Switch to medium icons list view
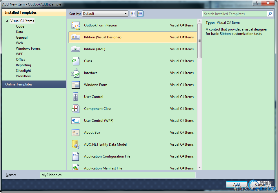 click(x=140, y=14)
